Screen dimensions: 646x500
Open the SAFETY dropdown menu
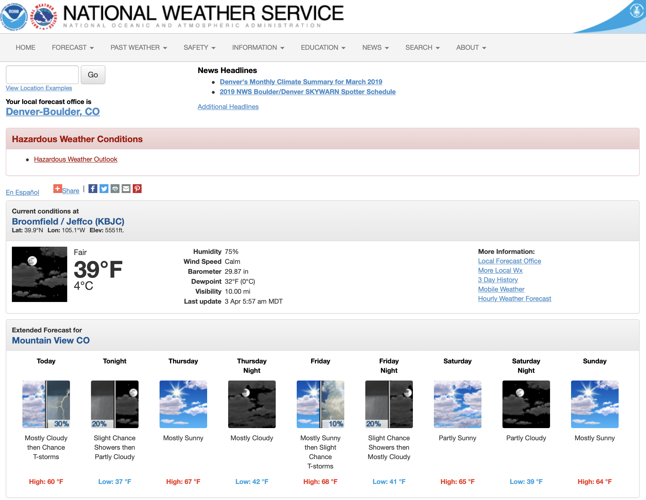(199, 48)
